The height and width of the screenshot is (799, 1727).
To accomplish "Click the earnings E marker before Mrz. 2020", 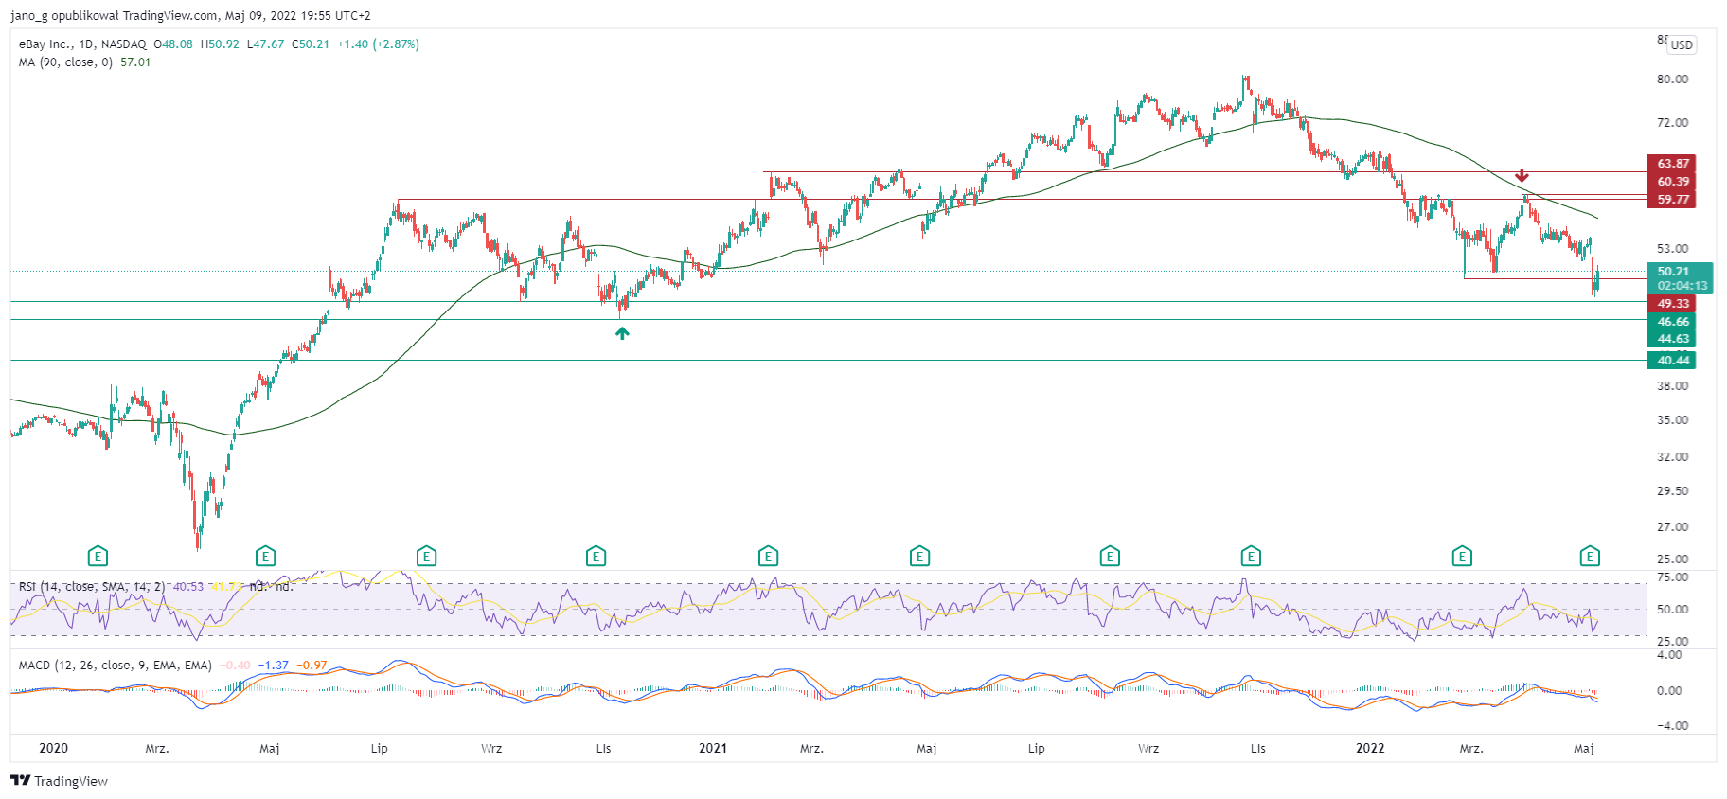I will [98, 557].
